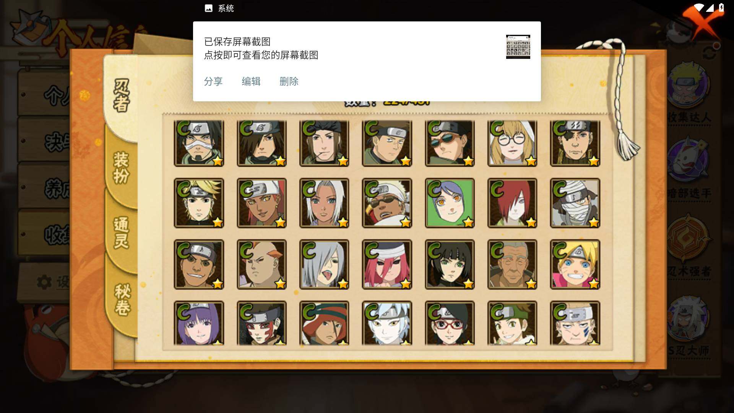Viewport: 734px width, 413px height.
Task: Select the blonde Boruto ninja portrait
Action: (x=575, y=265)
